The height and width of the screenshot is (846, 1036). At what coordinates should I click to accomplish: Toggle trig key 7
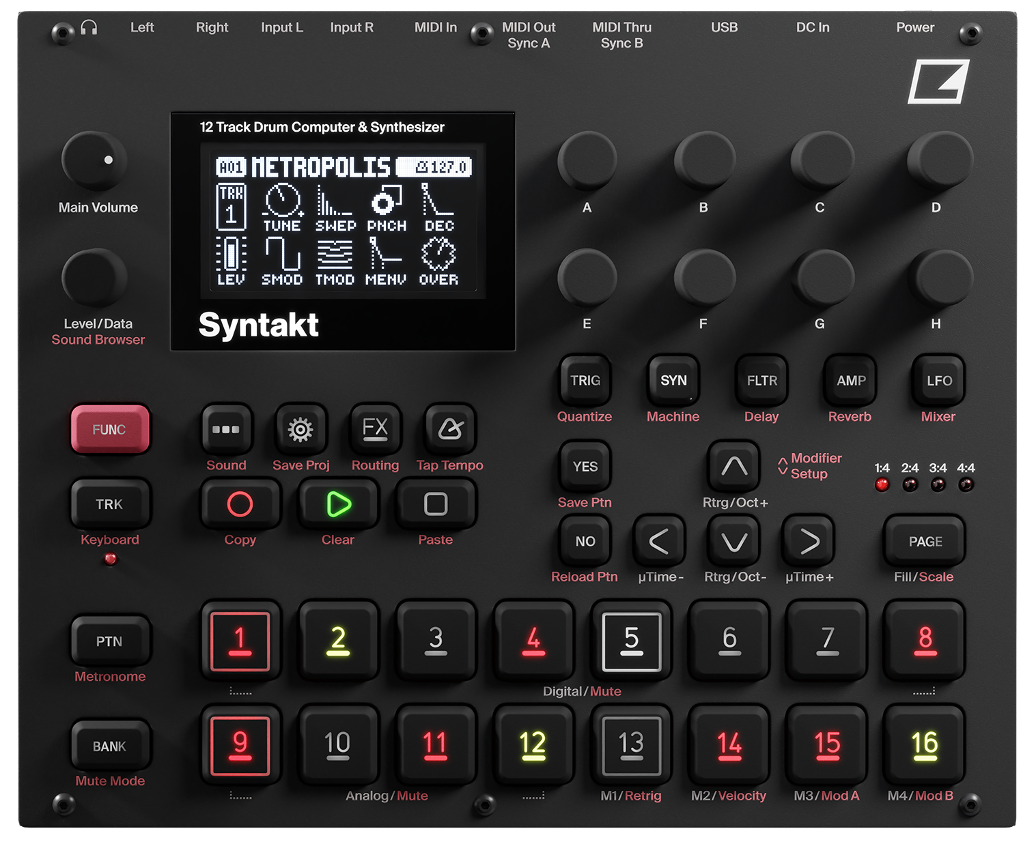click(x=827, y=641)
